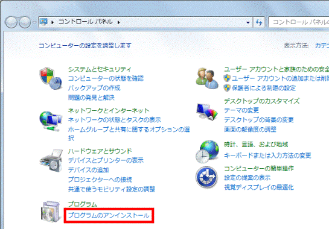Click shield icon beside 保護者による制限の設定

[227, 88]
